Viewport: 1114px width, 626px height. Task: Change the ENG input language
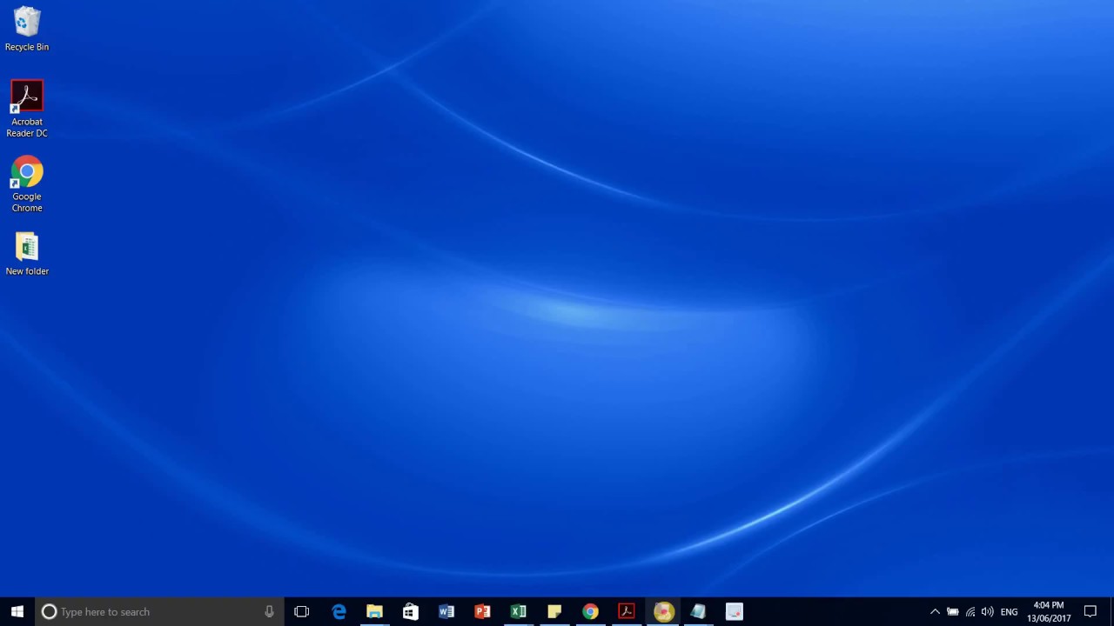(1009, 612)
